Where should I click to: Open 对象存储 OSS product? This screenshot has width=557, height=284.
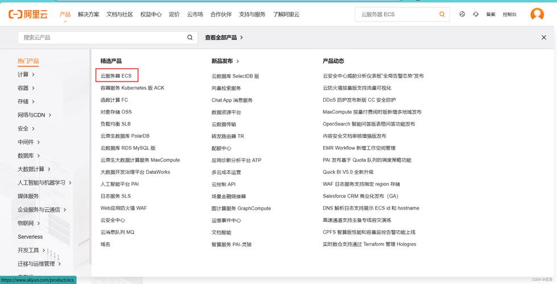pos(116,112)
